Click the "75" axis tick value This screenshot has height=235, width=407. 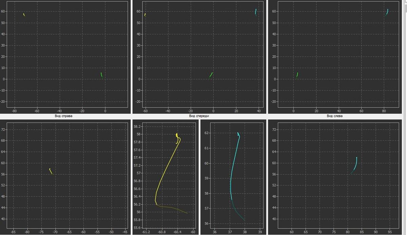coord(333,232)
